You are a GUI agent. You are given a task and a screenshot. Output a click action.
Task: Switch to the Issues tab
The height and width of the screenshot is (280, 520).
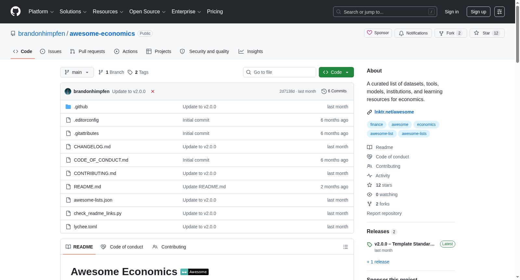tap(51, 51)
